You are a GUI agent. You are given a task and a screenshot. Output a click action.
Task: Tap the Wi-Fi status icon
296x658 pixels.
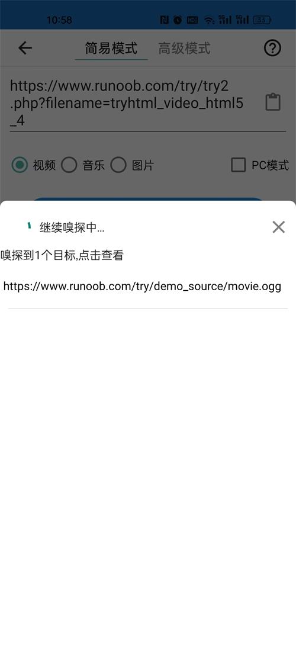(209, 20)
